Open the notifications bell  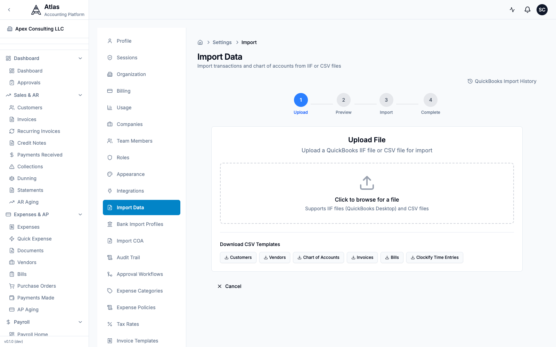coord(528,10)
